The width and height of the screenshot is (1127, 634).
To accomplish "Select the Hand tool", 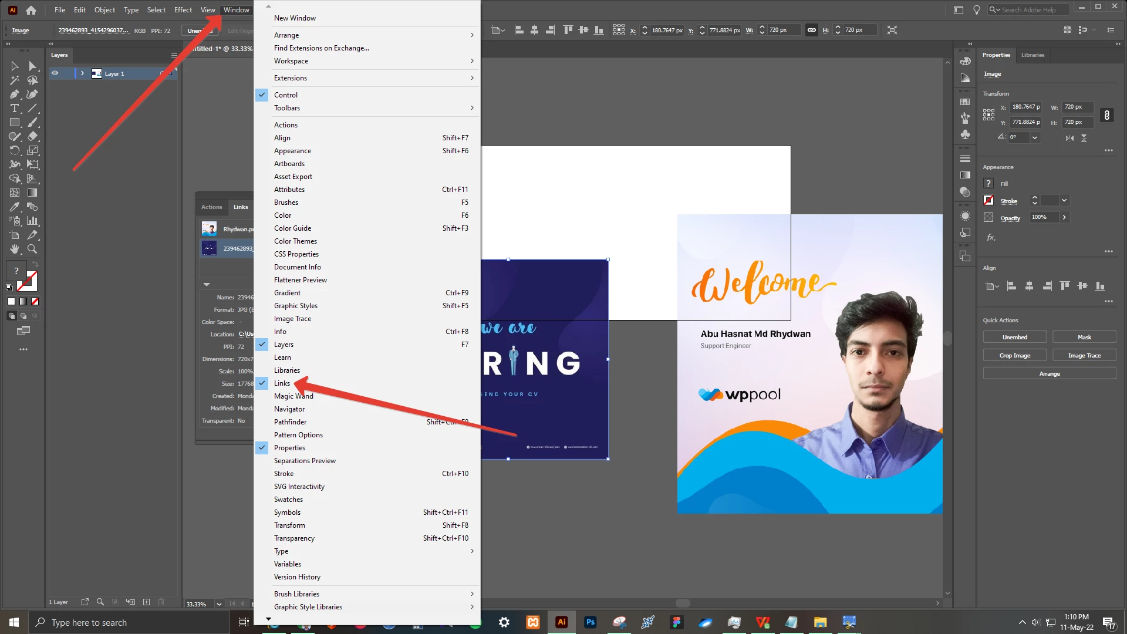I will point(15,249).
